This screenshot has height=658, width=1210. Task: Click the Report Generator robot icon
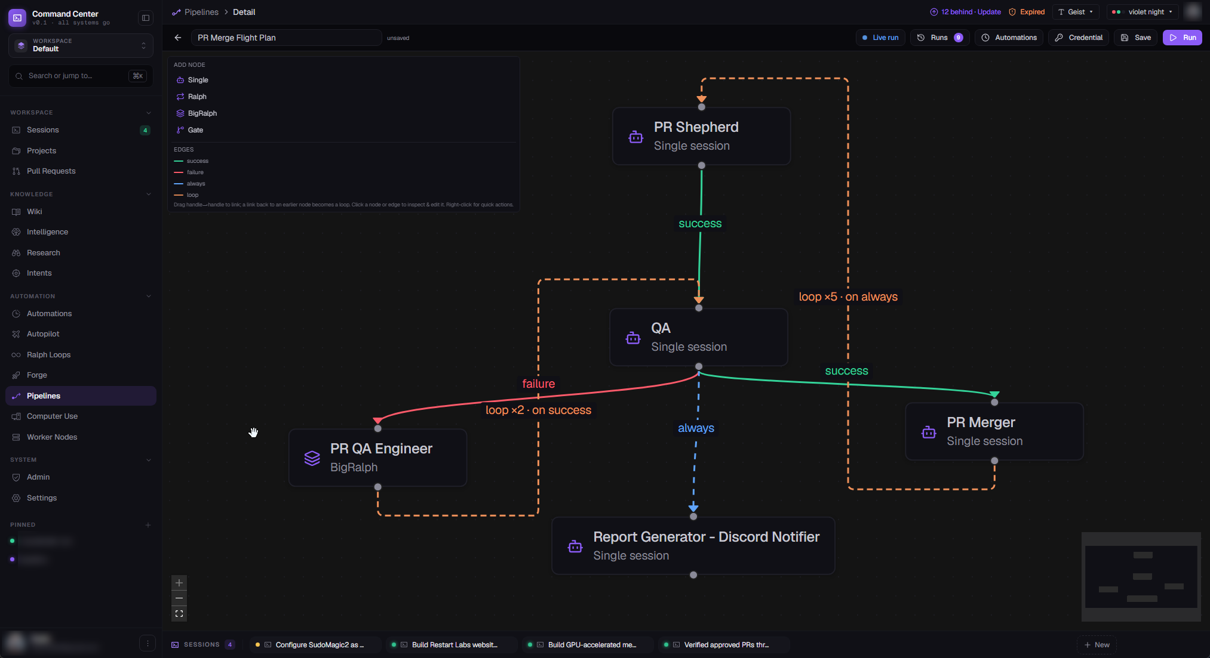pos(575,546)
